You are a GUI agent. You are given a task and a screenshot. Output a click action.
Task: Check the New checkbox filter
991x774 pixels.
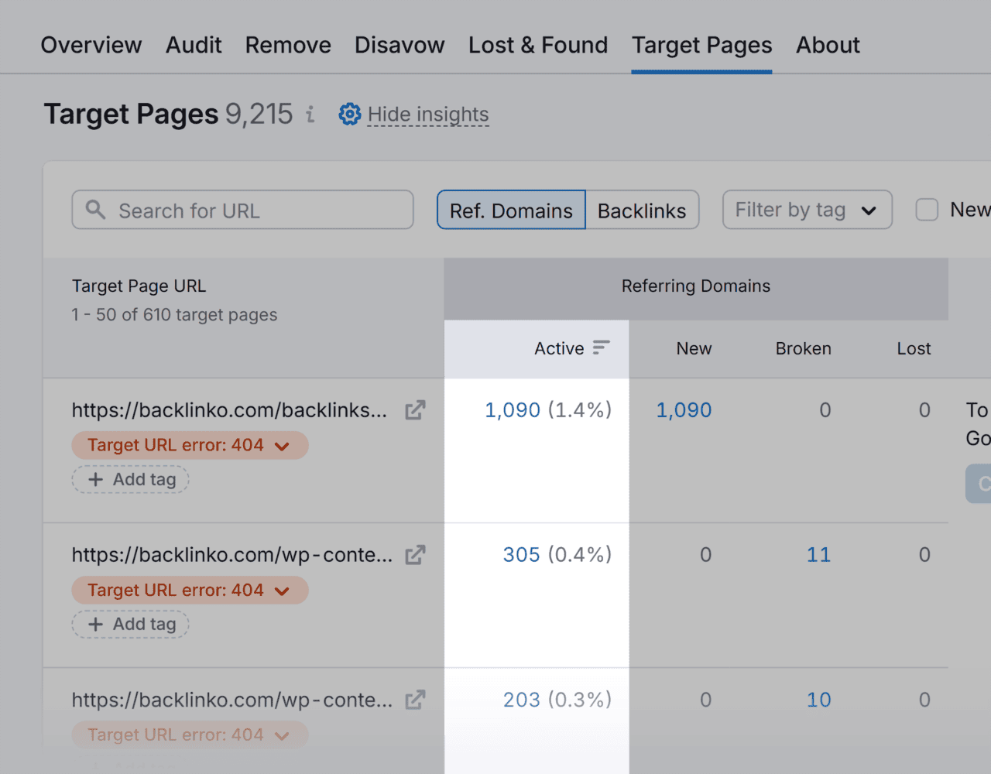(x=926, y=209)
